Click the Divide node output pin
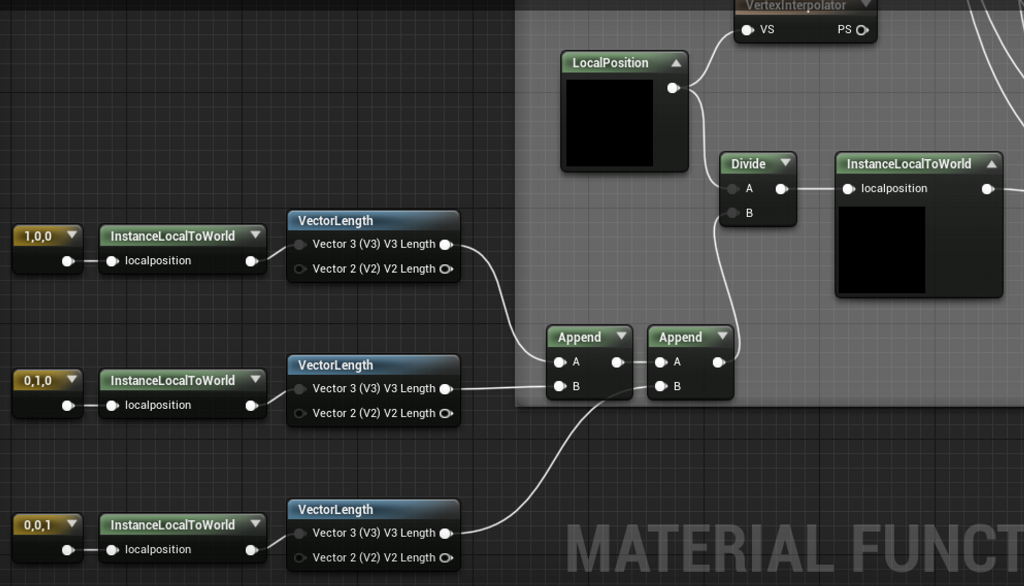Screen dimensions: 1024x586 pos(781,189)
